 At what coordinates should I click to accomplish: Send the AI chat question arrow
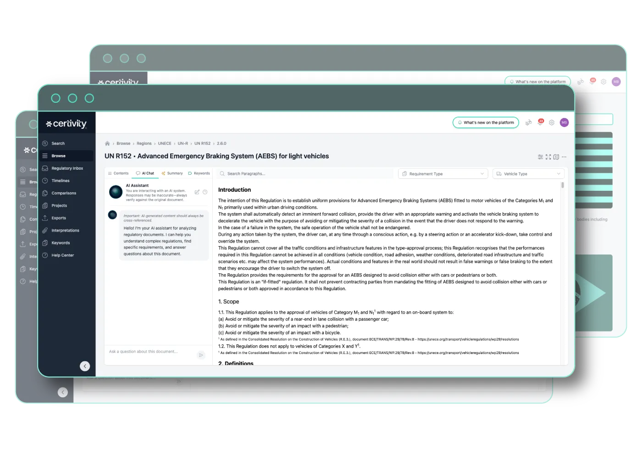[201, 355]
